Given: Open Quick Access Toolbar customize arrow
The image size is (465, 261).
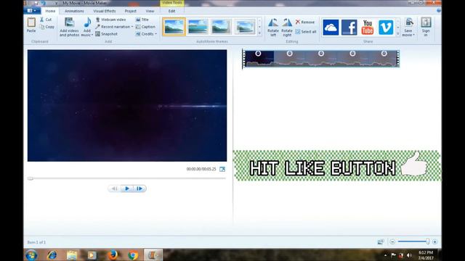Looking at the screenshot, I should coord(57,3).
